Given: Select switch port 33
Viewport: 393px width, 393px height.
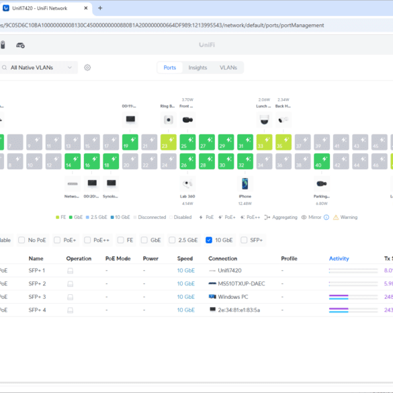Looking at the screenshot, I should (x=264, y=142).
